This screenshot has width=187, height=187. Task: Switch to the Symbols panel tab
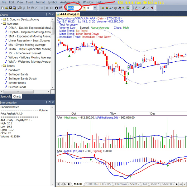tap(6, 97)
